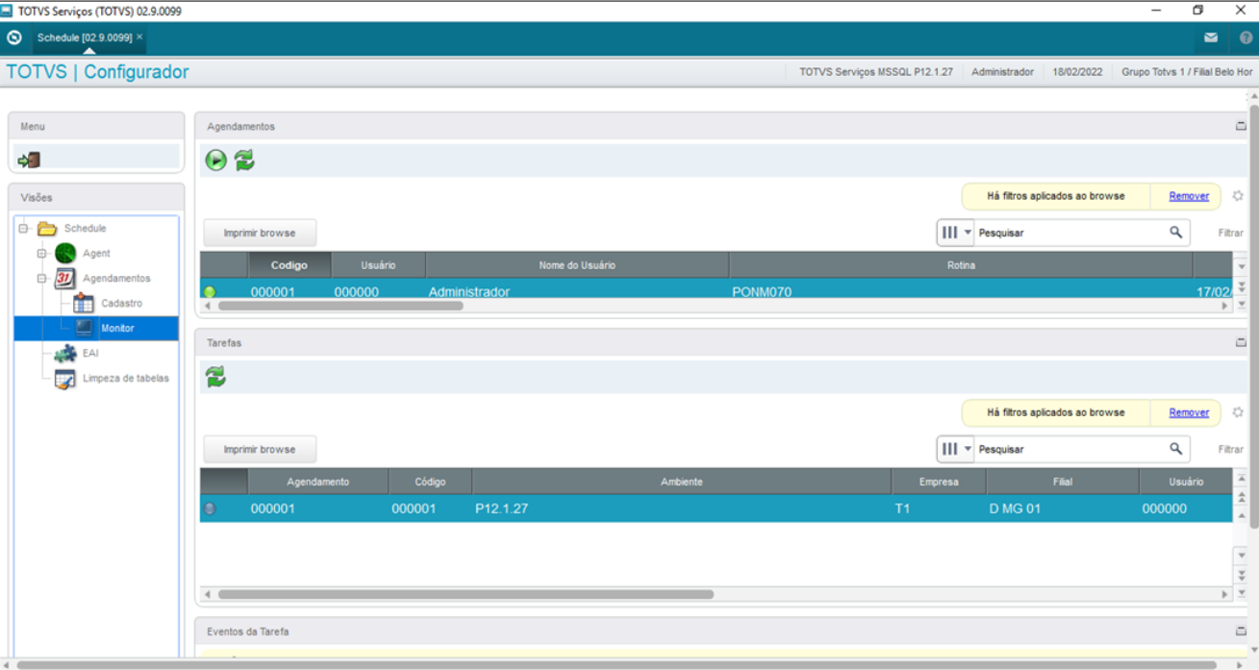The height and width of the screenshot is (670, 1259).
Task: Refresh the Agendamentos list
Action: [244, 161]
